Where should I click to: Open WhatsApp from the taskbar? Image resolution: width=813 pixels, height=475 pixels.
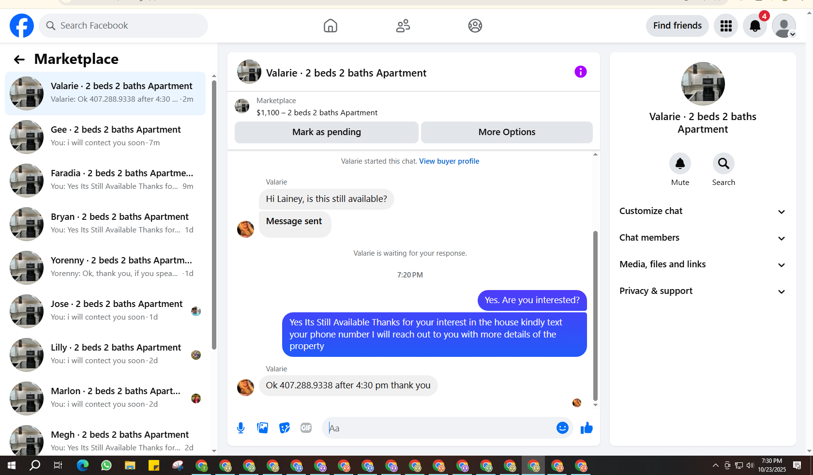click(106, 466)
